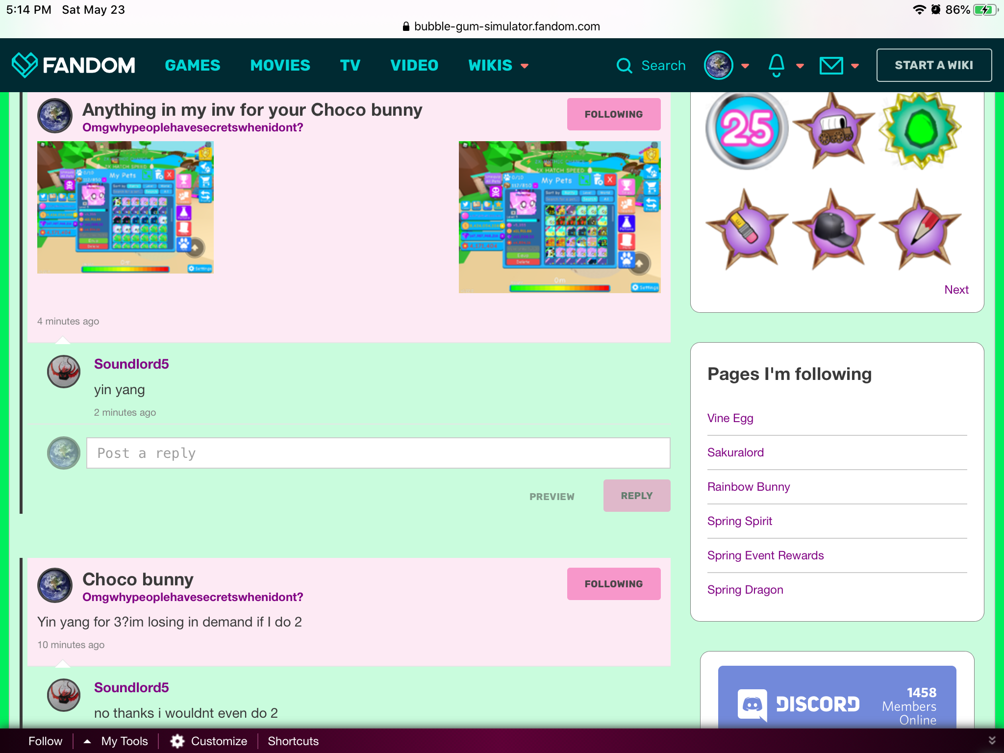
Task: Open the search bar icon
Action: coord(624,65)
